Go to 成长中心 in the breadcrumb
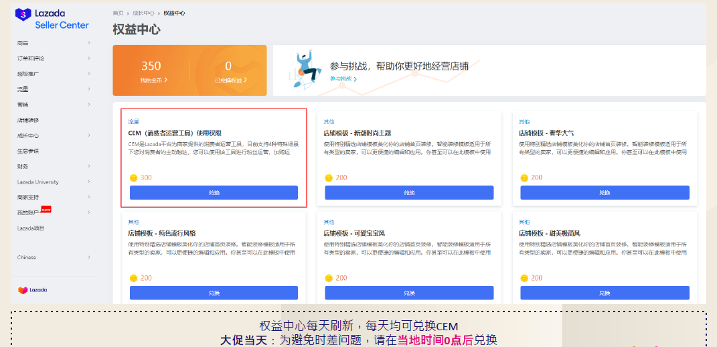Viewport: 717px width, 347px height. pyautogui.click(x=144, y=13)
